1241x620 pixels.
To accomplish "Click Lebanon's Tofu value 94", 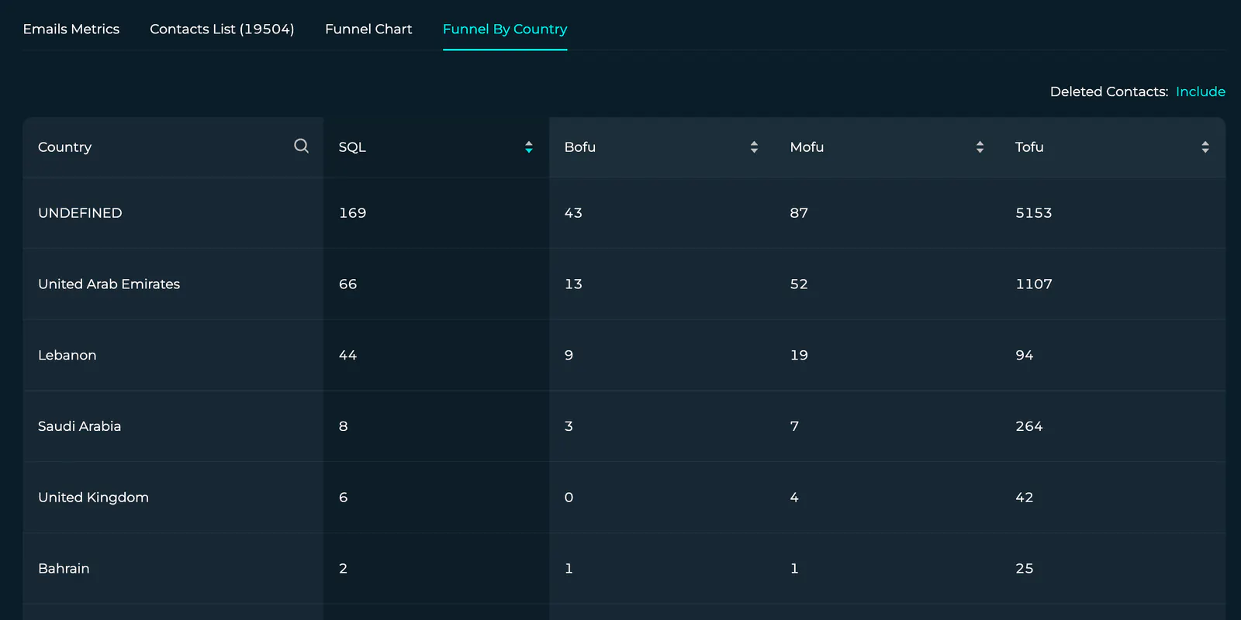I will [1025, 355].
